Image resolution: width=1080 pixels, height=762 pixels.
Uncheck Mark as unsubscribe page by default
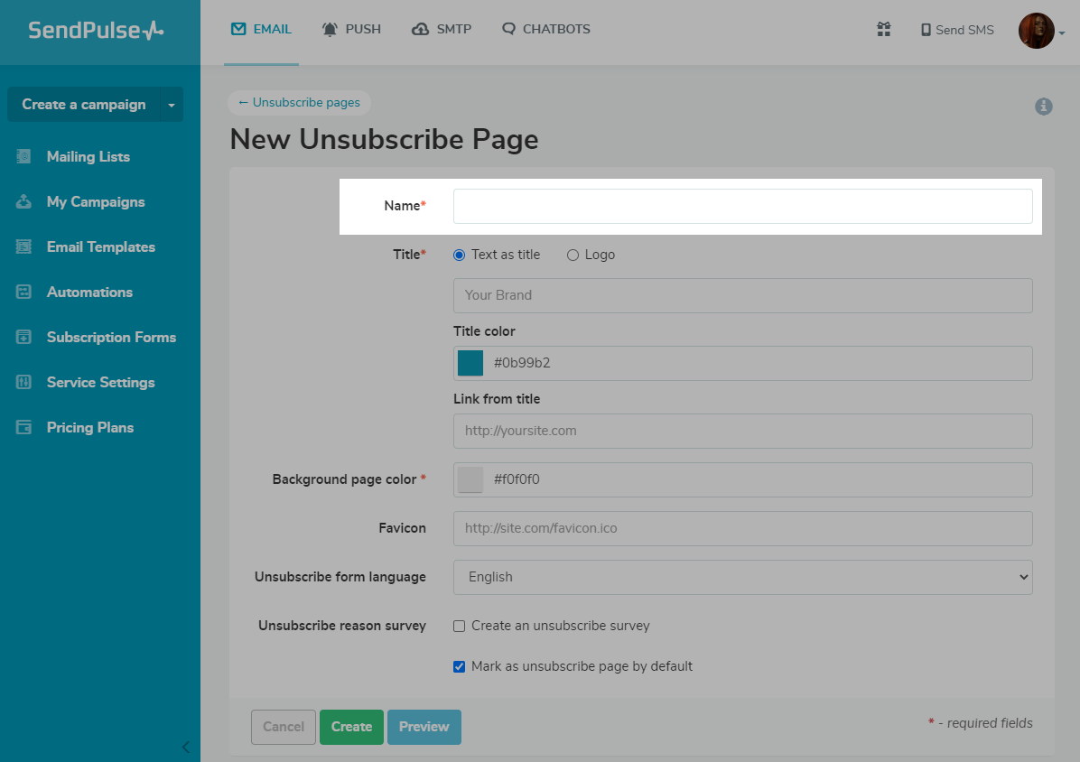pyautogui.click(x=460, y=667)
